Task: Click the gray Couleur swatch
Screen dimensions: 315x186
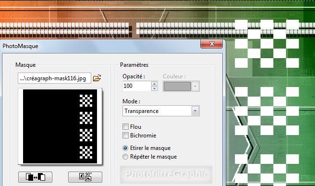Action: pyautogui.click(x=177, y=87)
